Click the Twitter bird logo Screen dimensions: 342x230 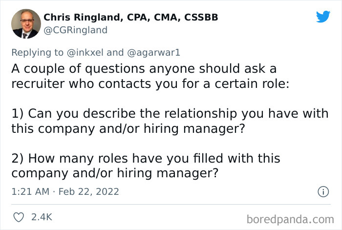(x=323, y=17)
